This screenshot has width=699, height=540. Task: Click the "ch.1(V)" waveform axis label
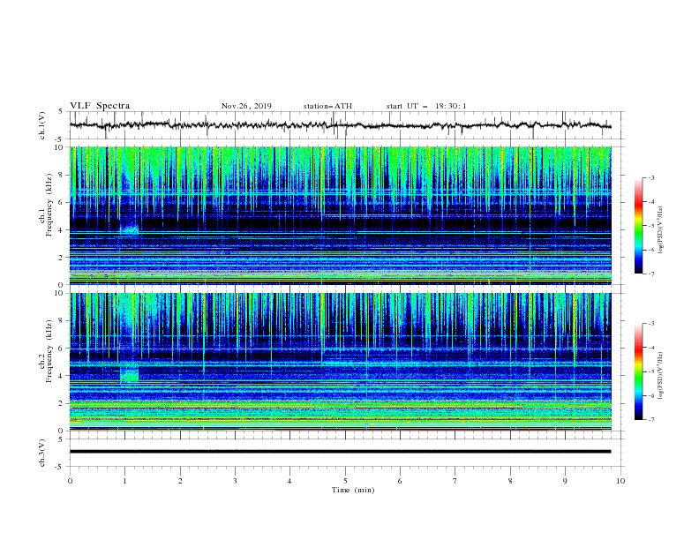pyautogui.click(x=42, y=125)
